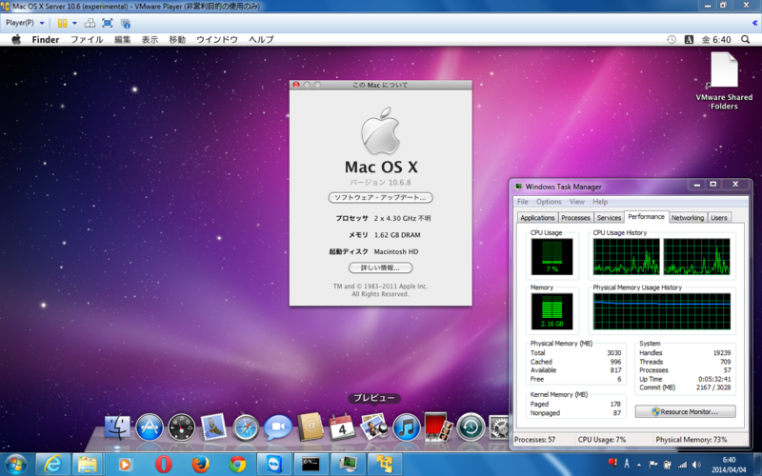The image size is (762, 476).
Task: Click Spotlight magnifying glass icon
Action: (x=745, y=39)
